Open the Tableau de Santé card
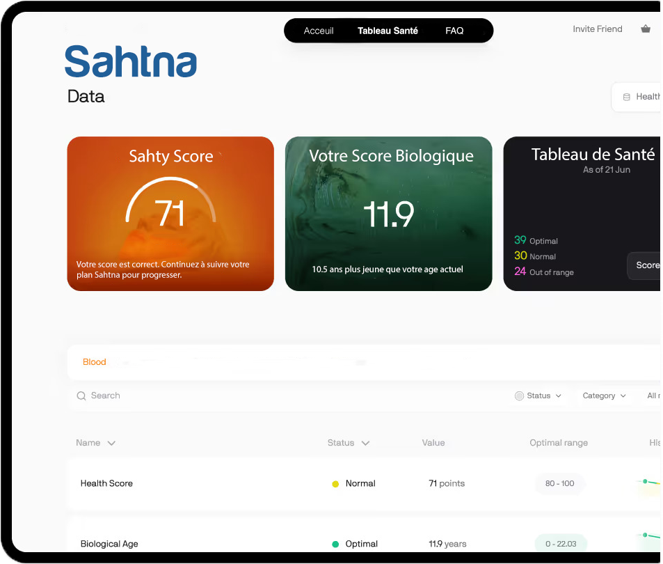This screenshot has width=663, height=564. 582,214
